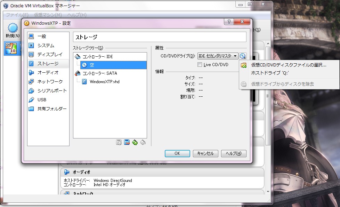The image size is (340, 207).
Task: Open the シリアルポート settings category
Action: click(48, 91)
